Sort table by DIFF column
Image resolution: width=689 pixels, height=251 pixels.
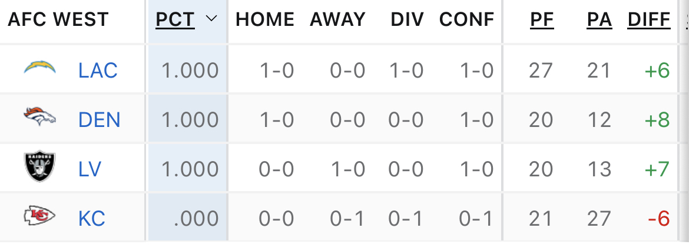tap(649, 20)
